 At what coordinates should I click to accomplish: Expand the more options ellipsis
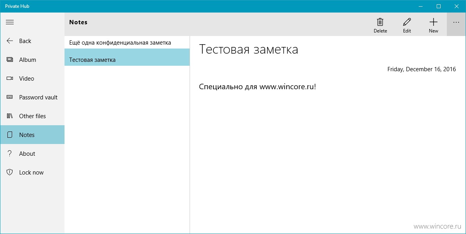coord(456,22)
